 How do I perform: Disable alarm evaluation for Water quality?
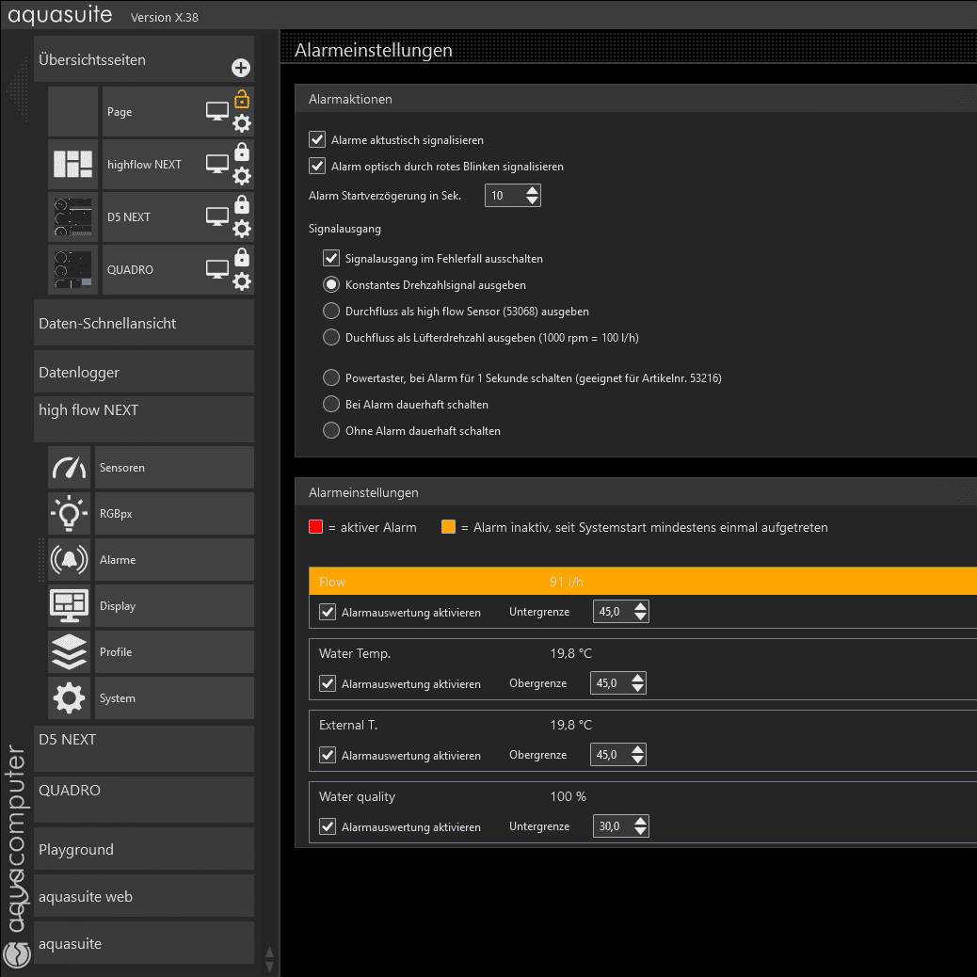(328, 826)
